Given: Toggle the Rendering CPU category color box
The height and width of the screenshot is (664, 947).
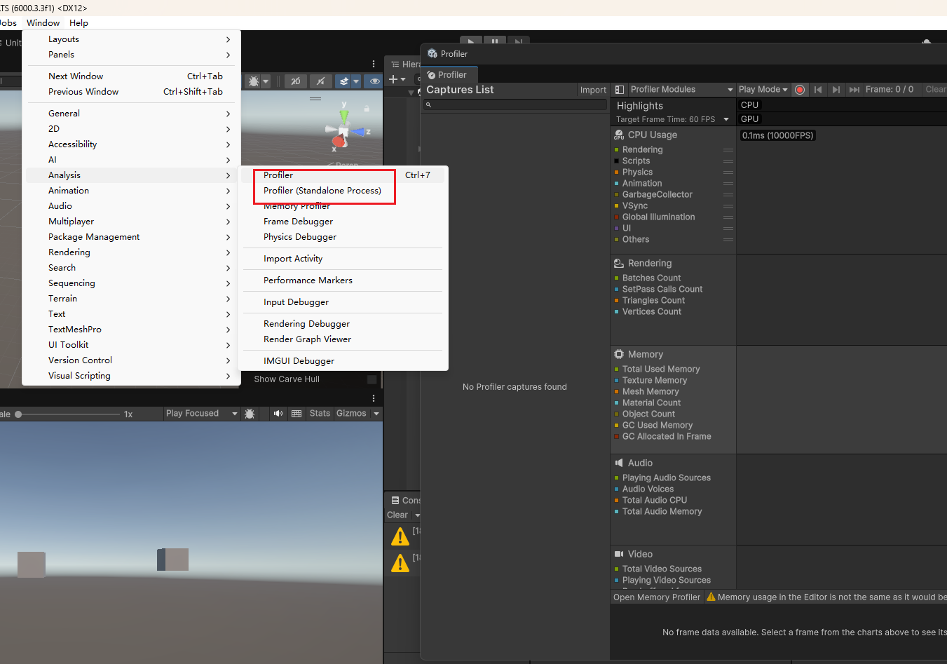Looking at the screenshot, I should point(617,150).
